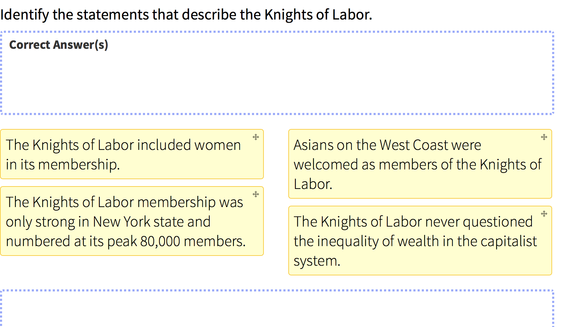The width and height of the screenshot is (571, 327).
Task: Click the 'only strong in New York state' line
Action: [x=108, y=222]
